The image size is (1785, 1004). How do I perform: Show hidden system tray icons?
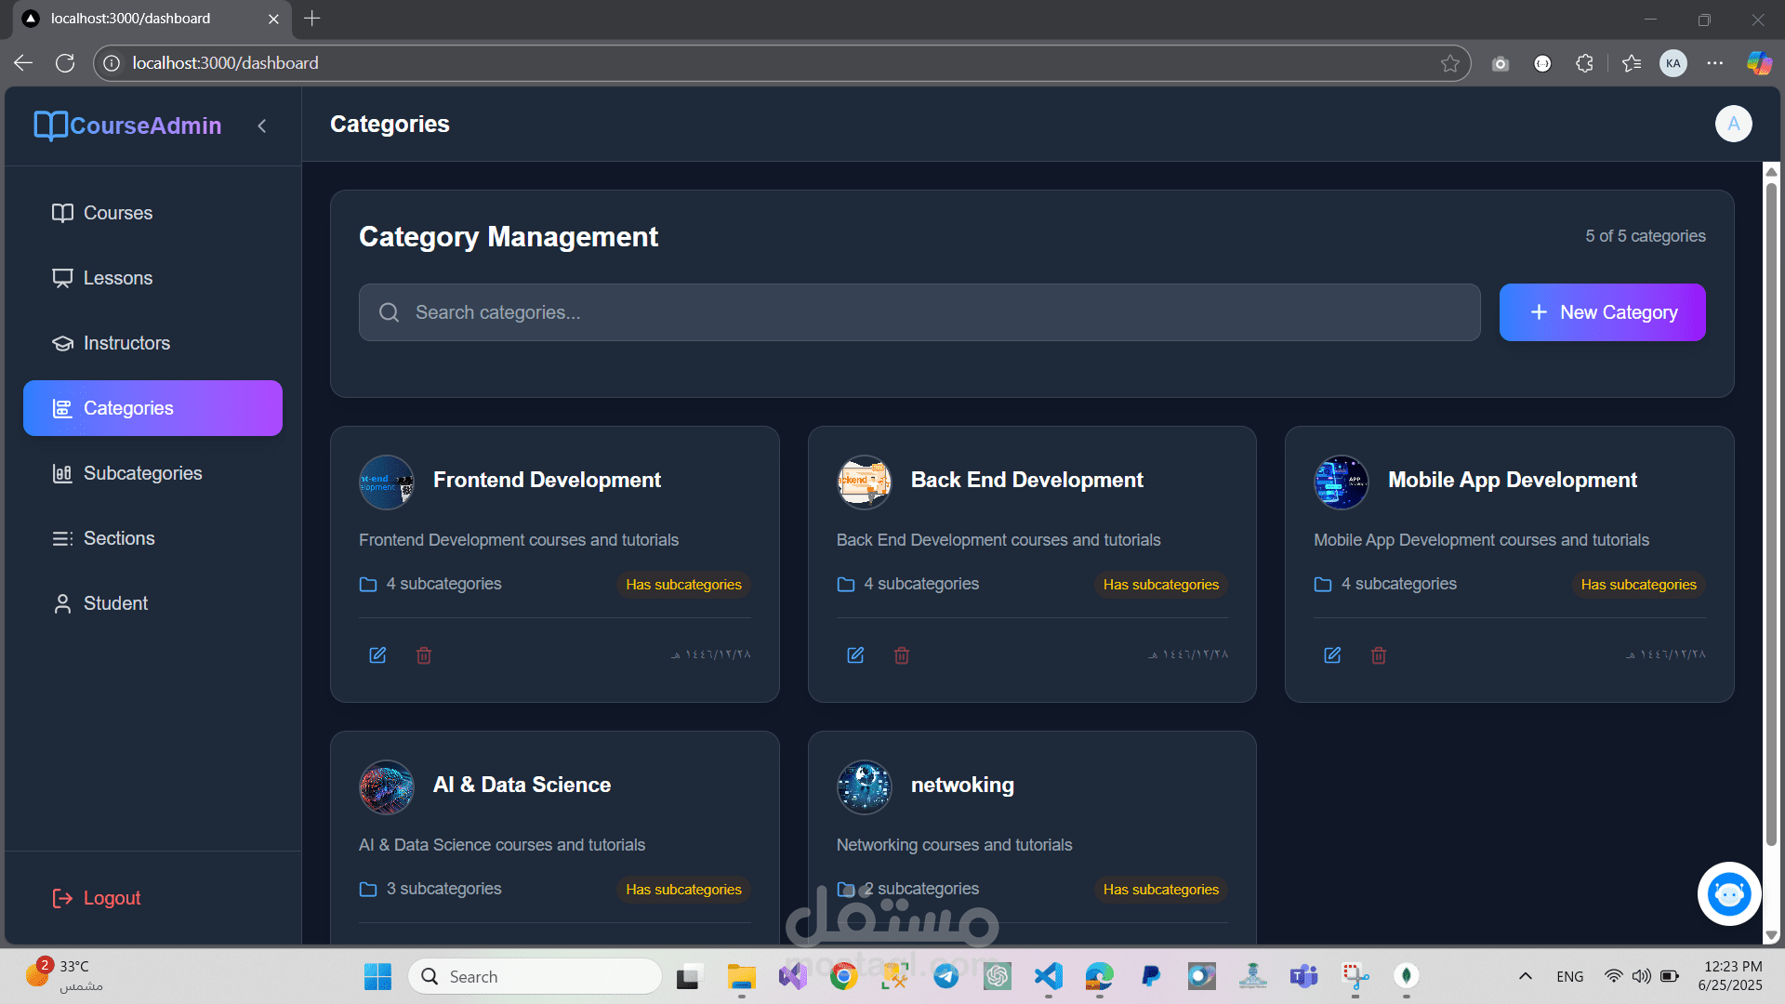pyautogui.click(x=1525, y=976)
